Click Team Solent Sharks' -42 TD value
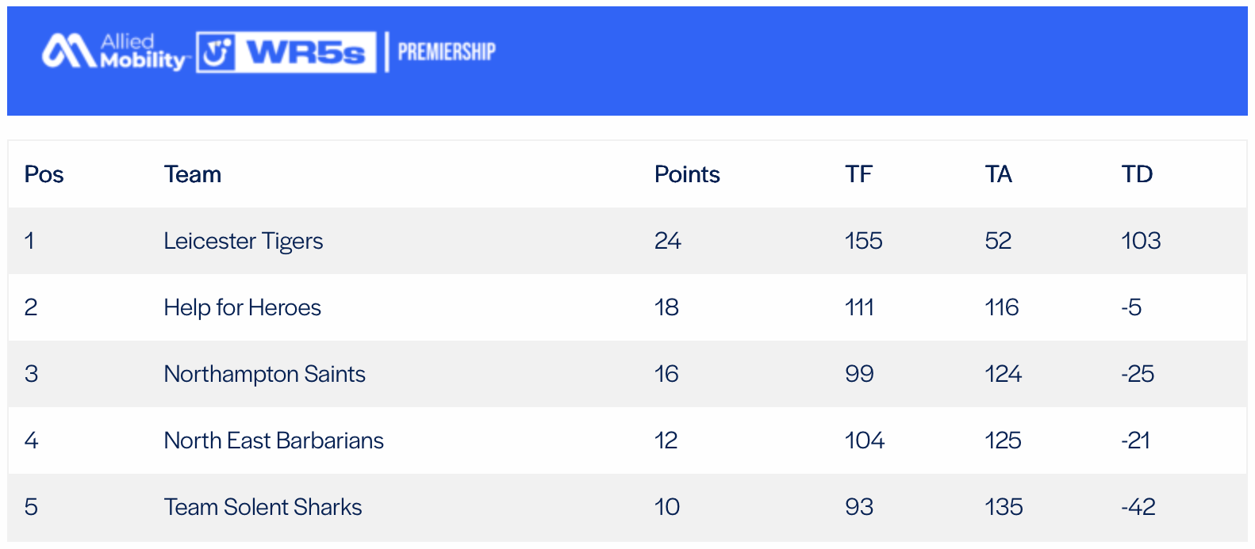 click(1138, 507)
